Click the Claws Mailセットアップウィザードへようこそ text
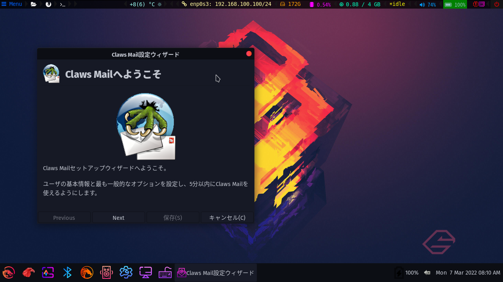The height and width of the screenshot is (282, 503). [105, 168]
